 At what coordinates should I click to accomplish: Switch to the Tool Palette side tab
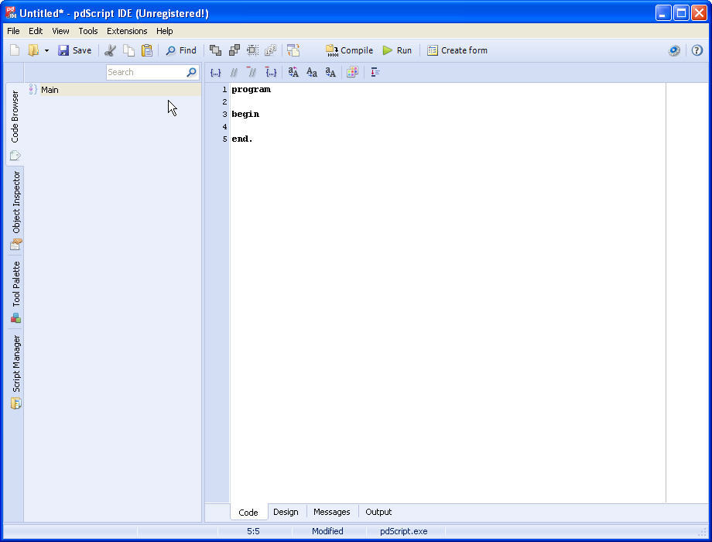pyautogui.click(x=15, y=292)
